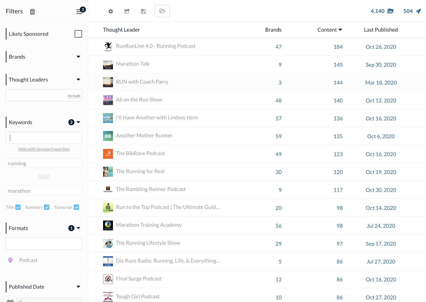The image size is (426, 302).
Task: Click brands count 59 for Another Mother Runner
Action: click(278, 136)
